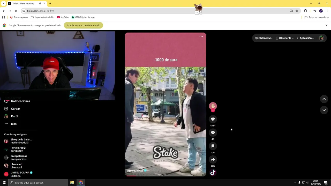Open the Chrome profile avatar
Viewport: 331px width, 186px height.
tap(321, 11)
